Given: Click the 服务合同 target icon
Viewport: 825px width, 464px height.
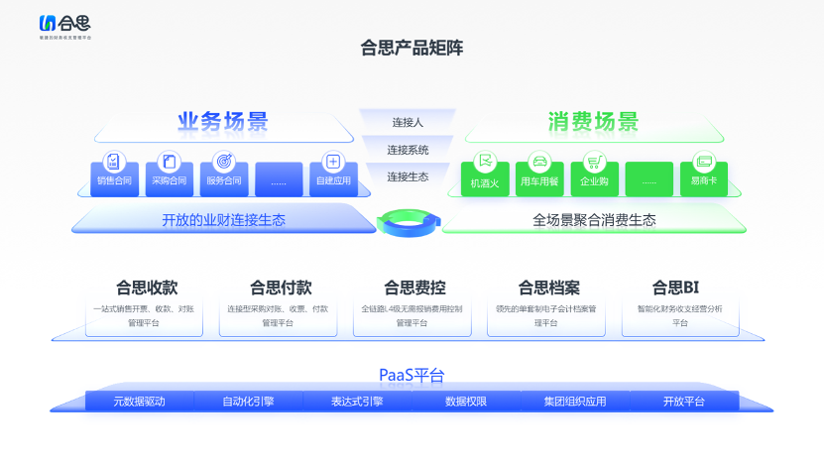Looking at the screenshot, I should [224, 161].
